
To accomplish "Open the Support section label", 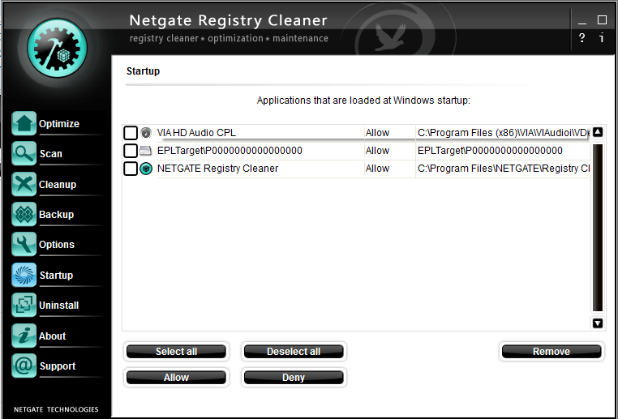I will tap(58, 366).
